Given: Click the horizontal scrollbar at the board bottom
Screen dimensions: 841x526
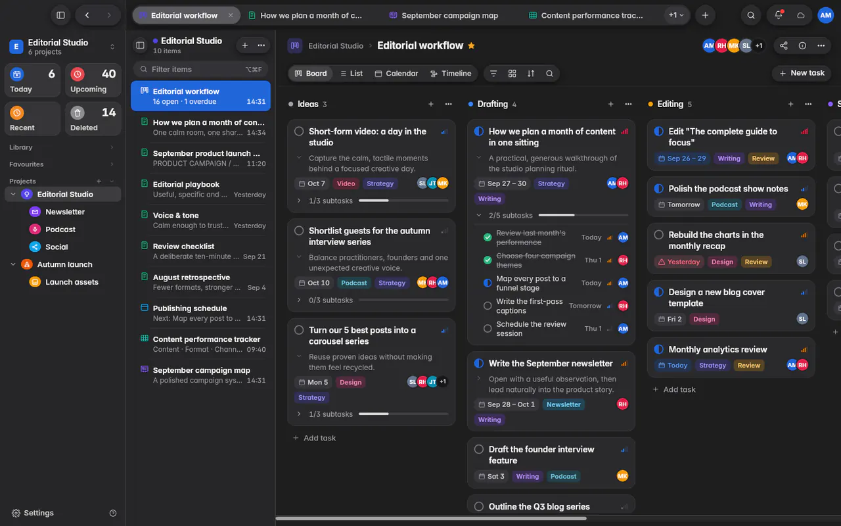Looking at the screenshot, I should (431, 518).
